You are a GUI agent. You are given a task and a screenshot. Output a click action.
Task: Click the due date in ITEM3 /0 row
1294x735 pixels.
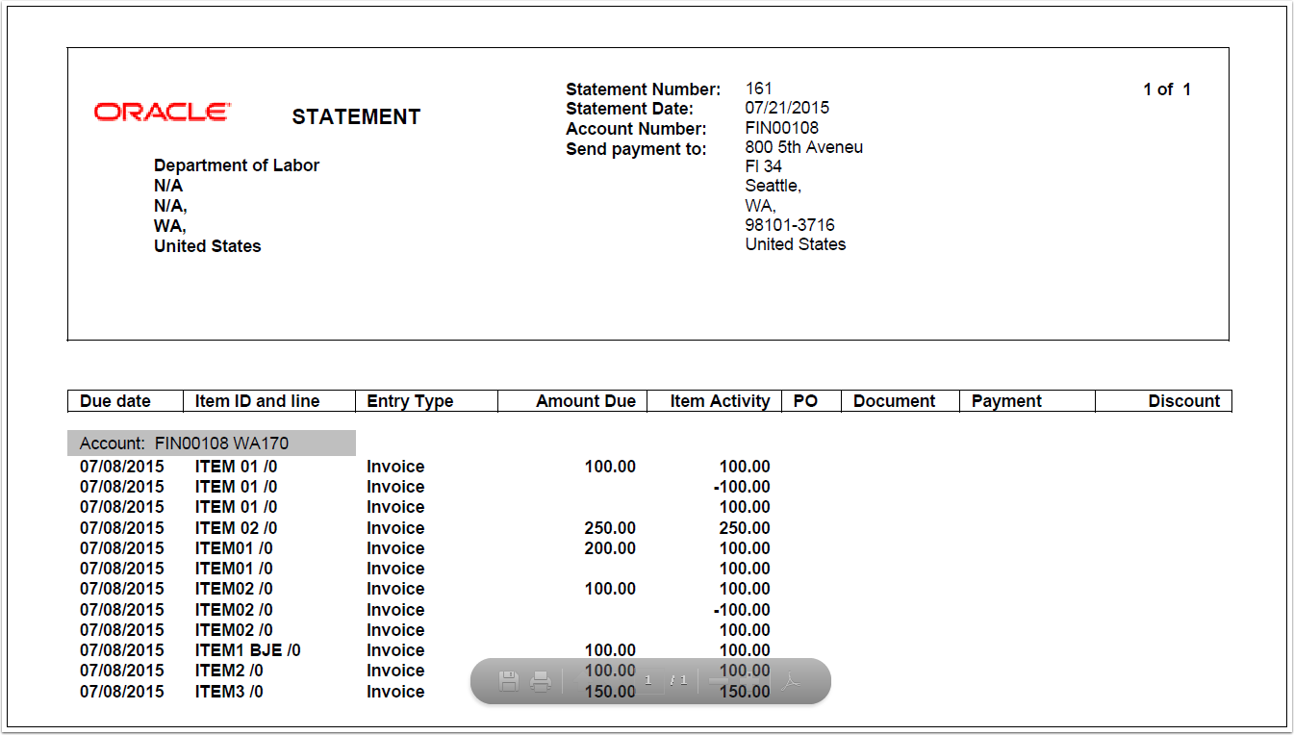(122, 692)
